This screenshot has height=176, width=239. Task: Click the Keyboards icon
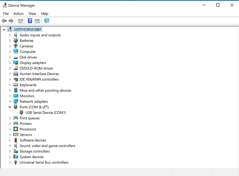tap(16, 85)
